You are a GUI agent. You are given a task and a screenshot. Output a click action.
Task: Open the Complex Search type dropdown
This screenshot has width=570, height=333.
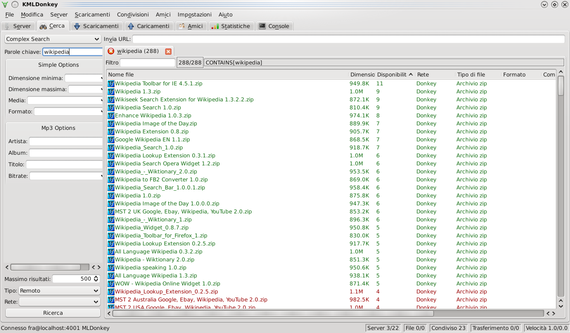[53, 39]
